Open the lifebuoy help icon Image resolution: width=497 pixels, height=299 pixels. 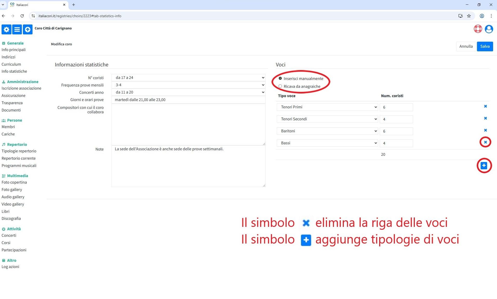(478, 29)
